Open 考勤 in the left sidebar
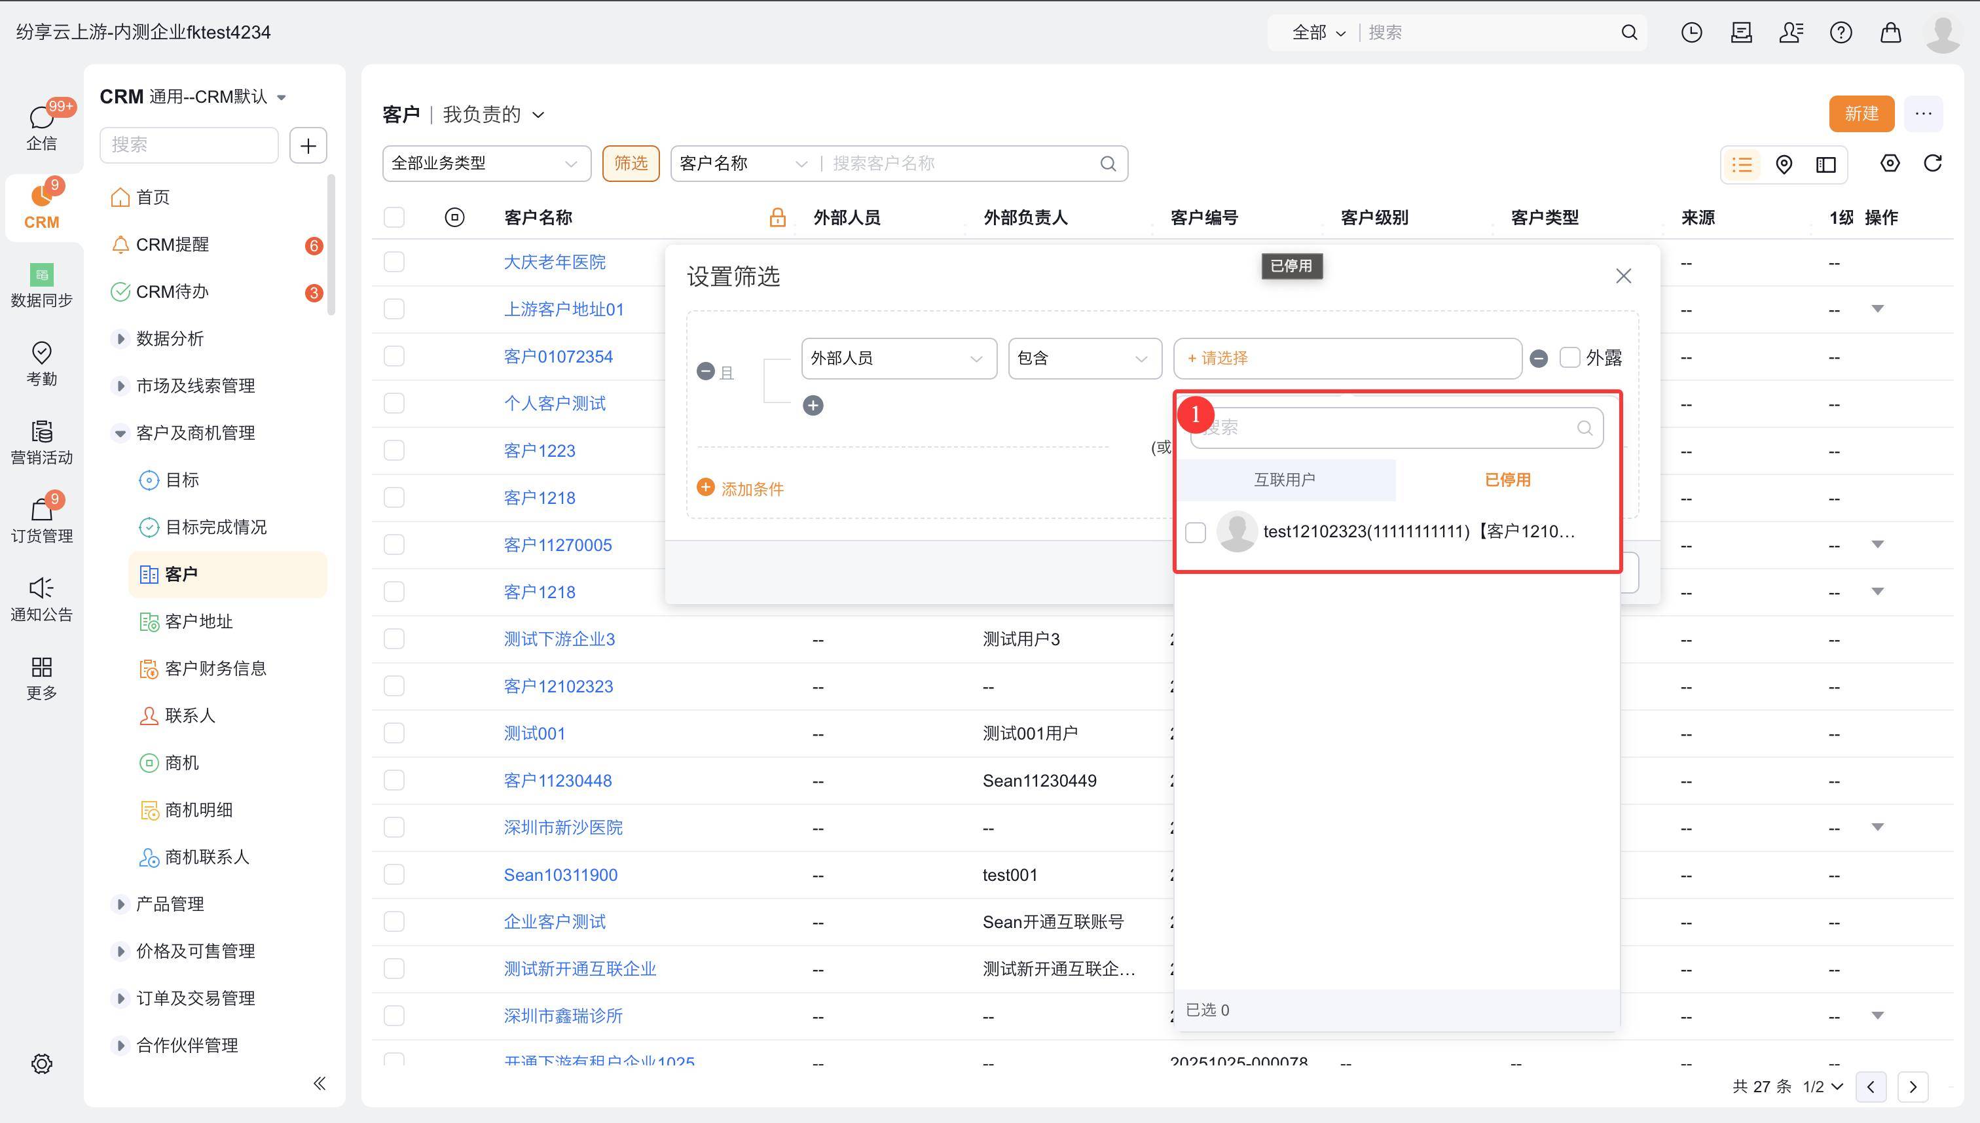Viewport: 1980px width, 1123px height. click(42, 363)
